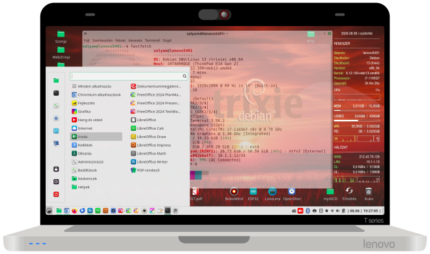Open the Súgó menu in terminal

[167, 40]
